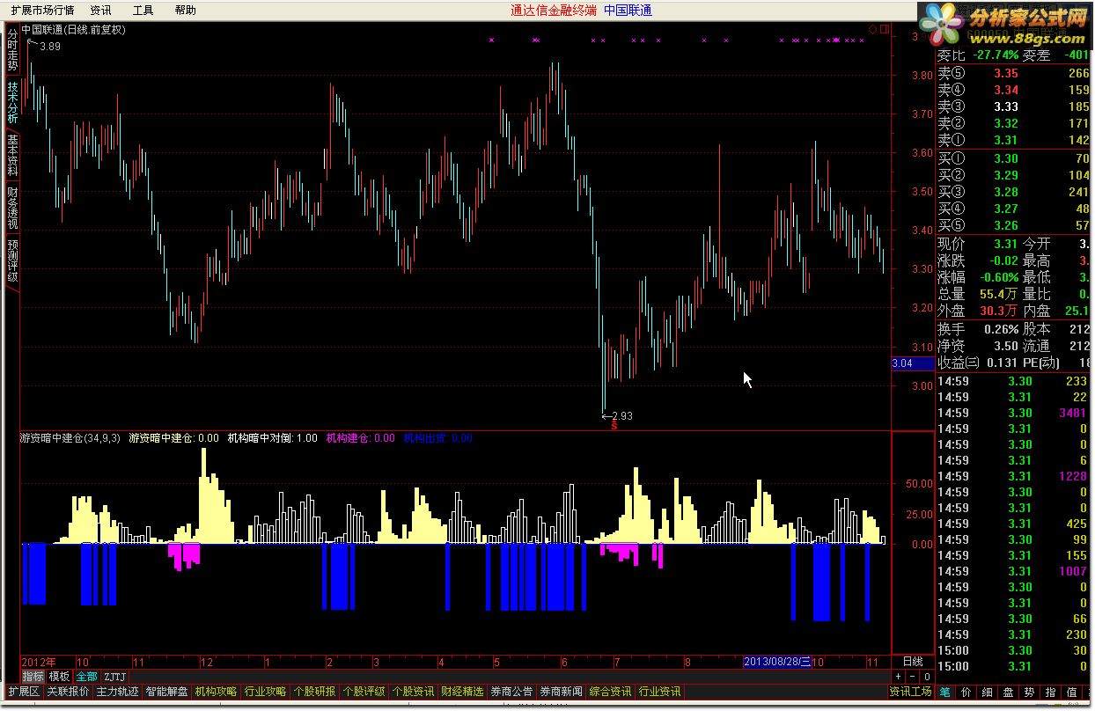This screenshot has width=1095, height=711.
Task: Click the 买① order row at 3.30
Action: click(x=1013, y=158)
